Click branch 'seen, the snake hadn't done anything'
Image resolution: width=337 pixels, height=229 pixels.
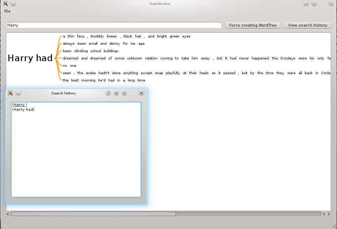(196, 73)
